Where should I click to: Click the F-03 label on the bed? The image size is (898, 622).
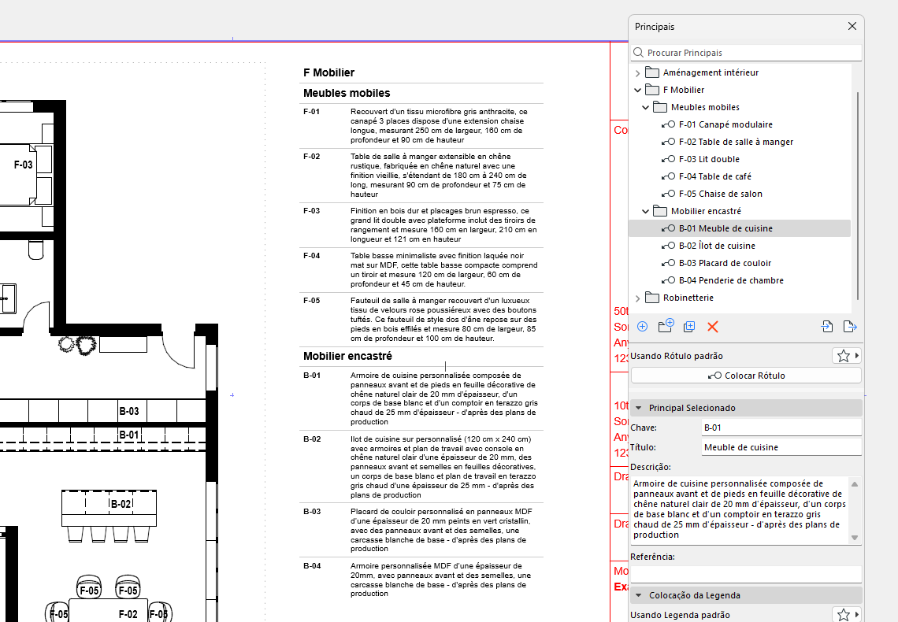(x=24, y=165)
